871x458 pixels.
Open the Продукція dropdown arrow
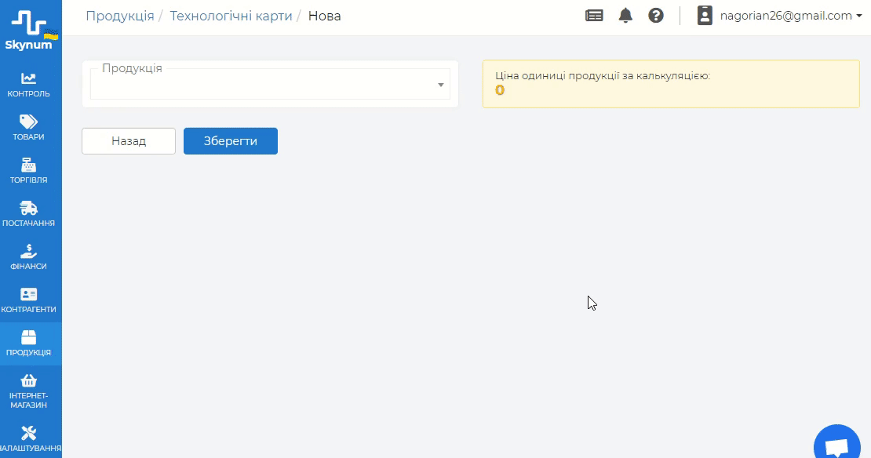(x=440, y=85)
